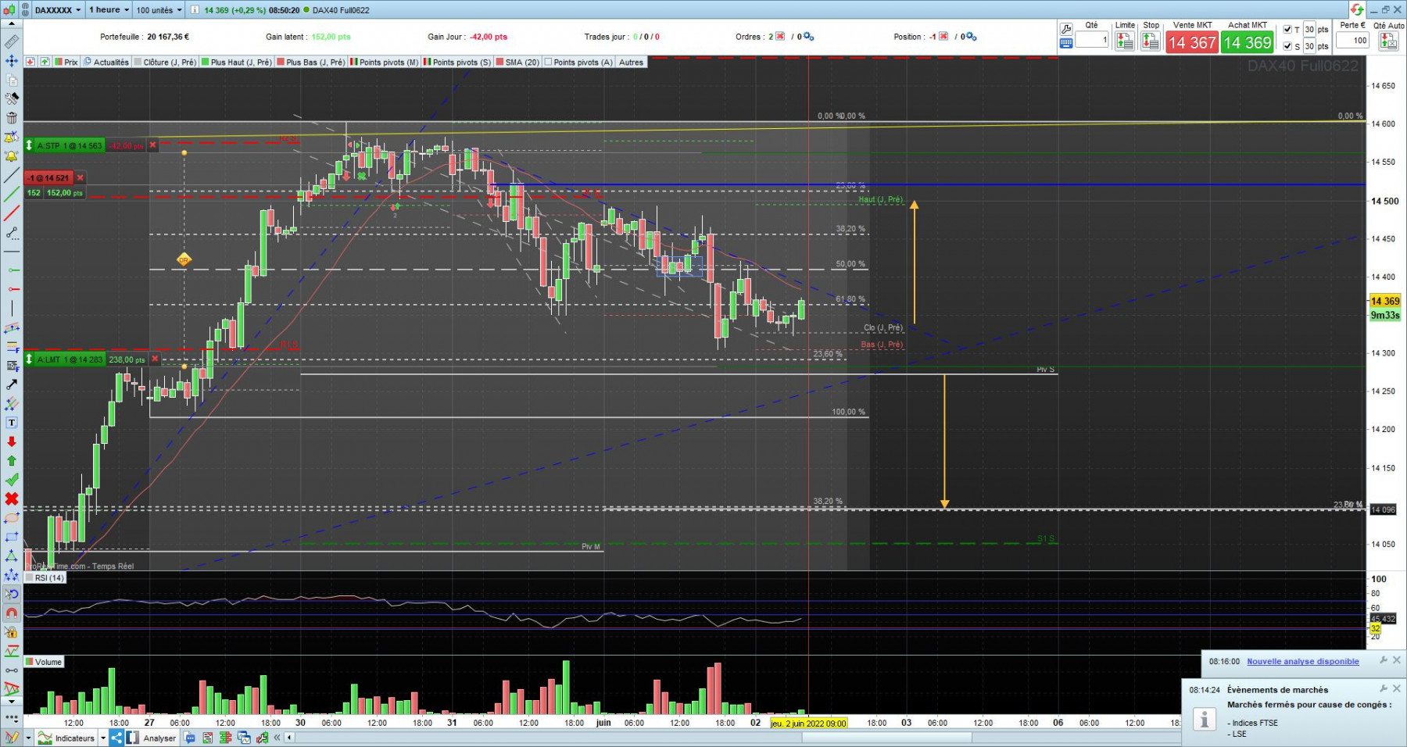Select the ruler measuring tool
This screenshot has height=747, width=1407.
tap(12, 41)
